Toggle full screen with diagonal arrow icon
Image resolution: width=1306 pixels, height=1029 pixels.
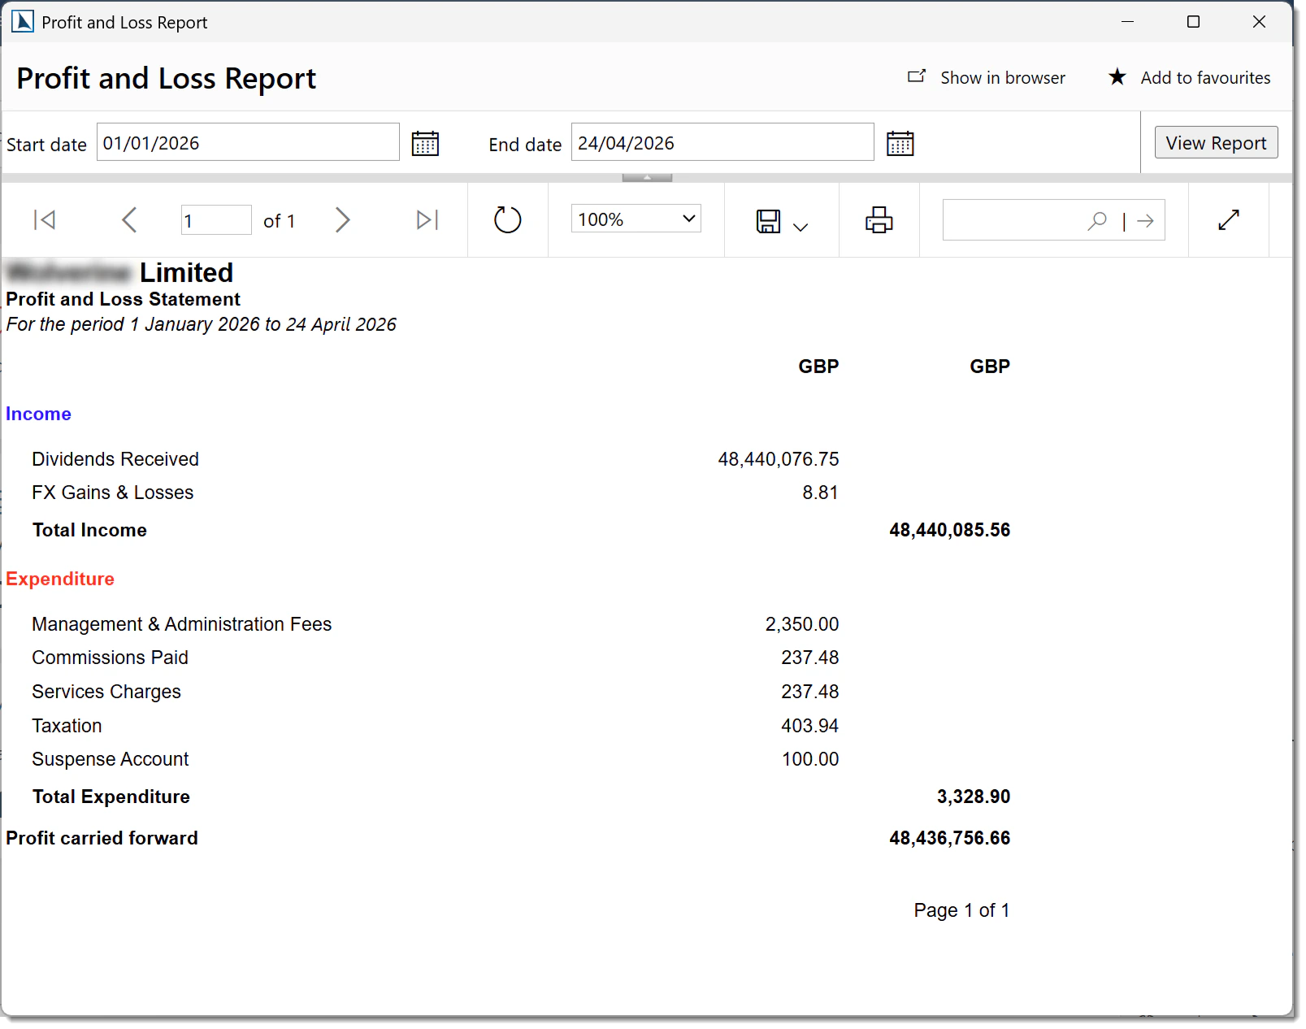pyautogui.click(x=1229, y=220)
